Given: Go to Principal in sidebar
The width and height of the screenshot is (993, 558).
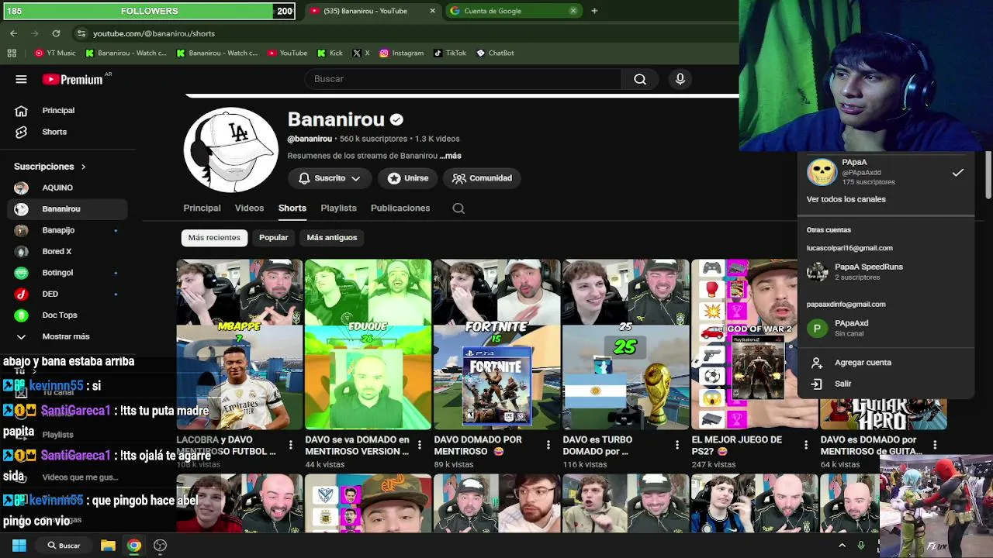Looking at the screenshot, I should 67,111.
